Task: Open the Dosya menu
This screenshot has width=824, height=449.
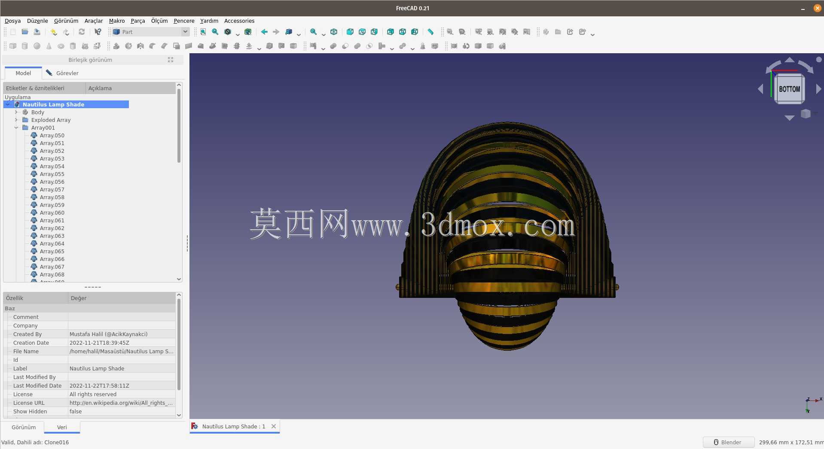Action: 13,21
